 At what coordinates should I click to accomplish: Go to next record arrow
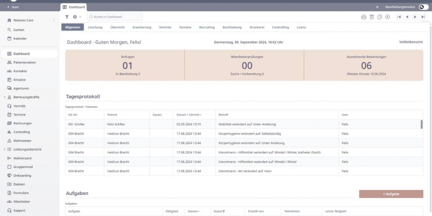415,17
